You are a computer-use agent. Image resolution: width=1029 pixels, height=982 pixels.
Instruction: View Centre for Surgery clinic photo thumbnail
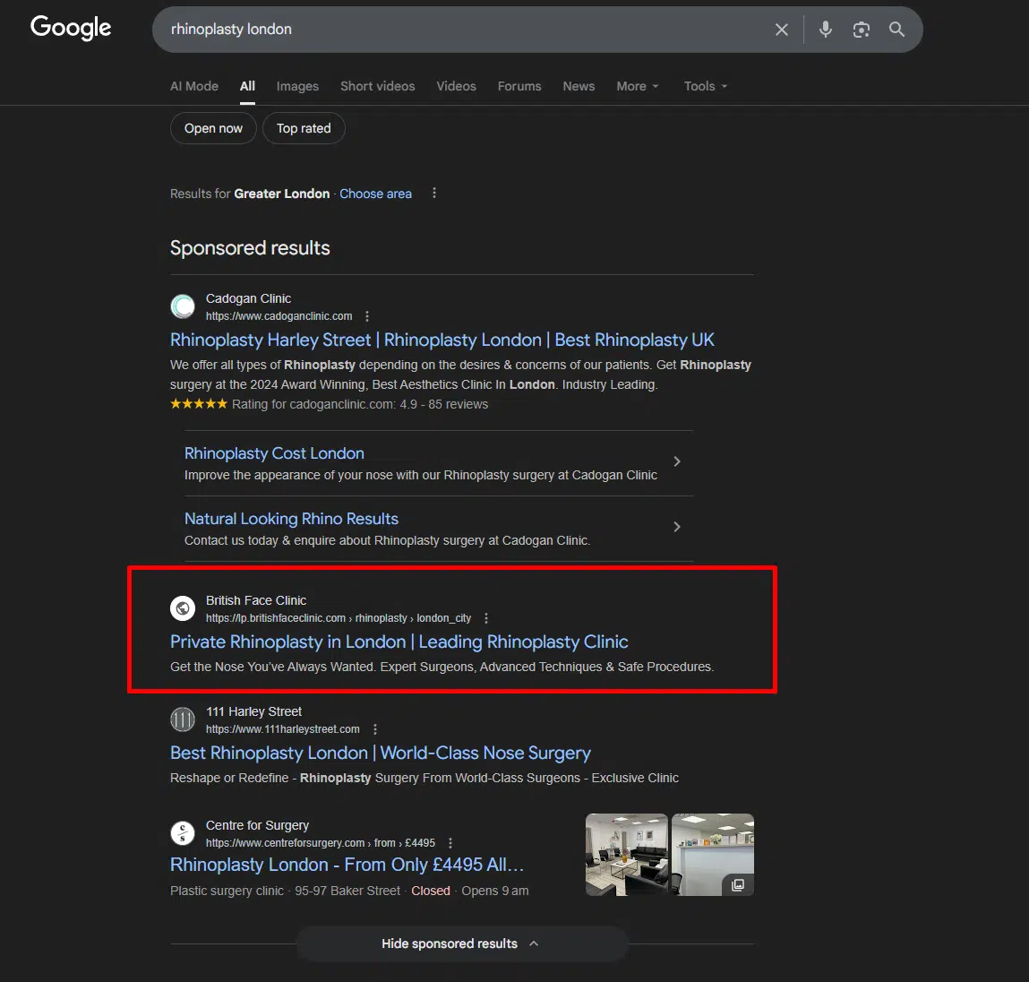(x=626, y=854)
